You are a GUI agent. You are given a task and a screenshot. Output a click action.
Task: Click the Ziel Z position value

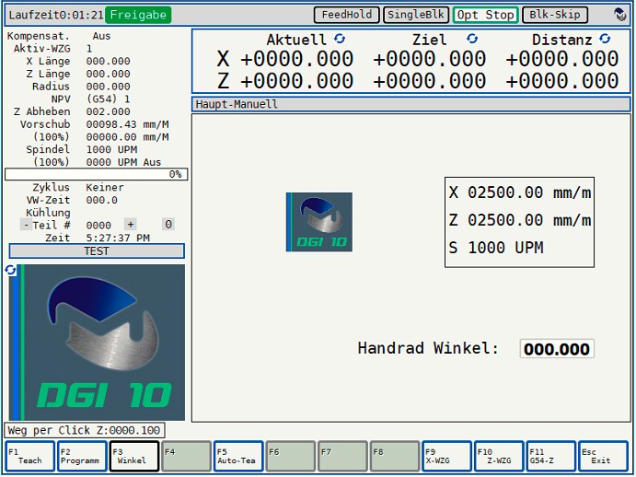pyautogui.click(x=430, y=81)
